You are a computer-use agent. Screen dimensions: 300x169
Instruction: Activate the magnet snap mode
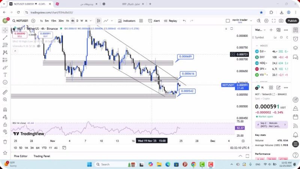(x=5, y=110)
